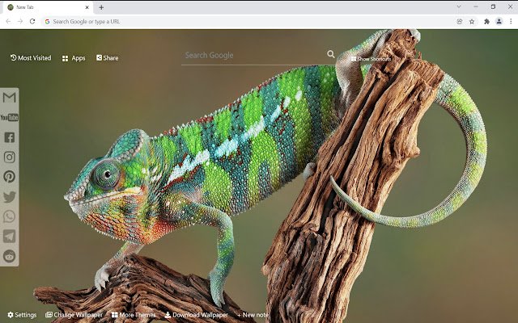Open the Chrome profile avatar
This screenshot has height=323, width=518.
[499, 22]
